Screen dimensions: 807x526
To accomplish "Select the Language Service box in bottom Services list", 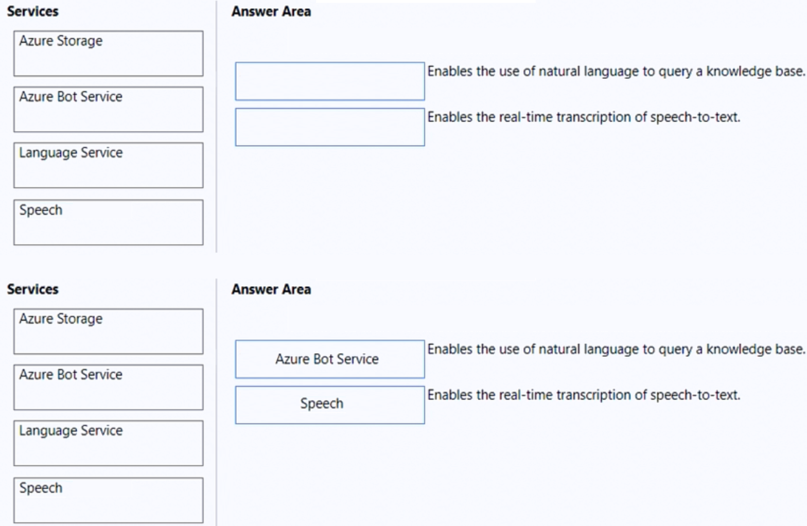I will tap(108, 443).
